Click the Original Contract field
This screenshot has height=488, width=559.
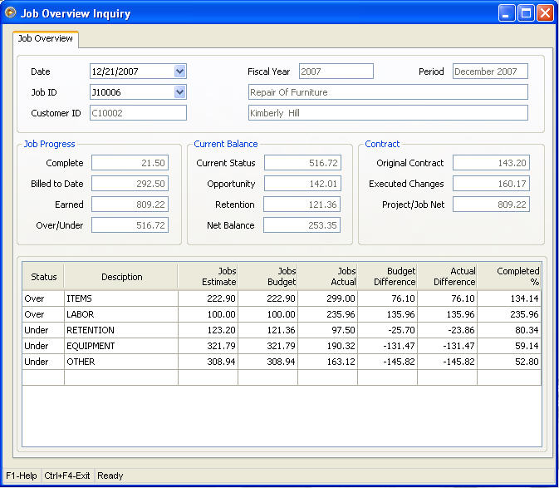point(491,163)
